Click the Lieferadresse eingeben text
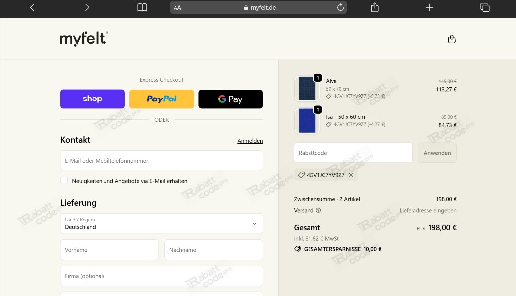This screenshot has width=516, height=296. [x=428, y=210]
